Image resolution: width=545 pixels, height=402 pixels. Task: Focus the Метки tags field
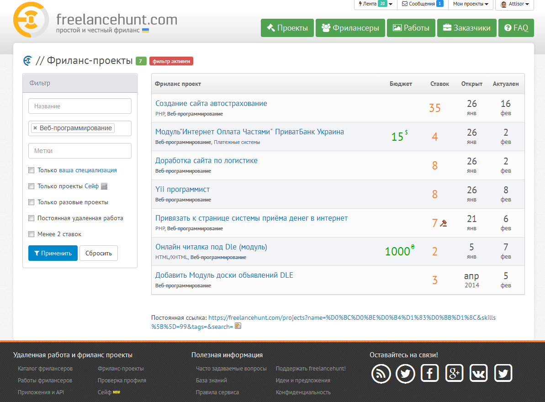click(x=80, y=151)
